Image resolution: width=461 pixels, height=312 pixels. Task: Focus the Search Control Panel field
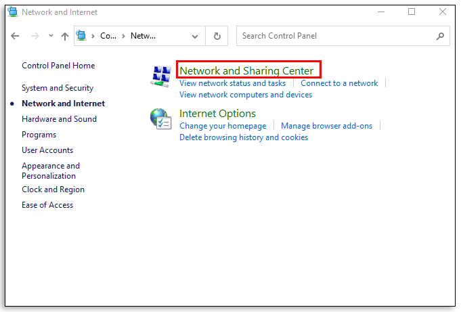coord(343,36)
